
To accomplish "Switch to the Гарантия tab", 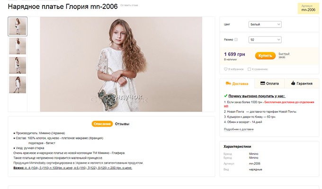I will click(x=302, y=84).
